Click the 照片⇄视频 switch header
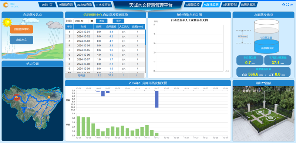 click(x=263, y=83)
